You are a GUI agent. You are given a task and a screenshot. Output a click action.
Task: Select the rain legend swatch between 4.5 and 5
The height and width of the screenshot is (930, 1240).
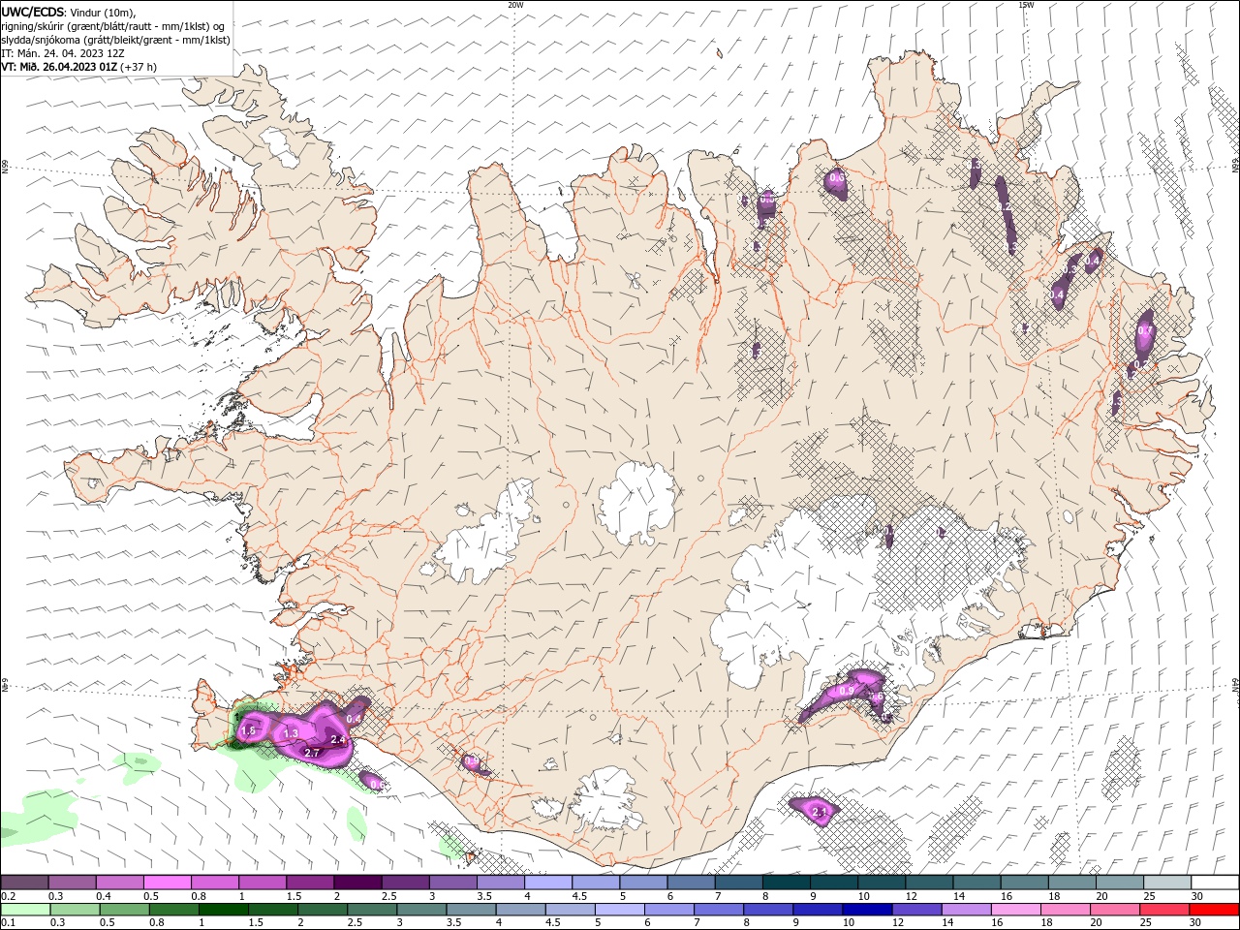pos(569,910)
